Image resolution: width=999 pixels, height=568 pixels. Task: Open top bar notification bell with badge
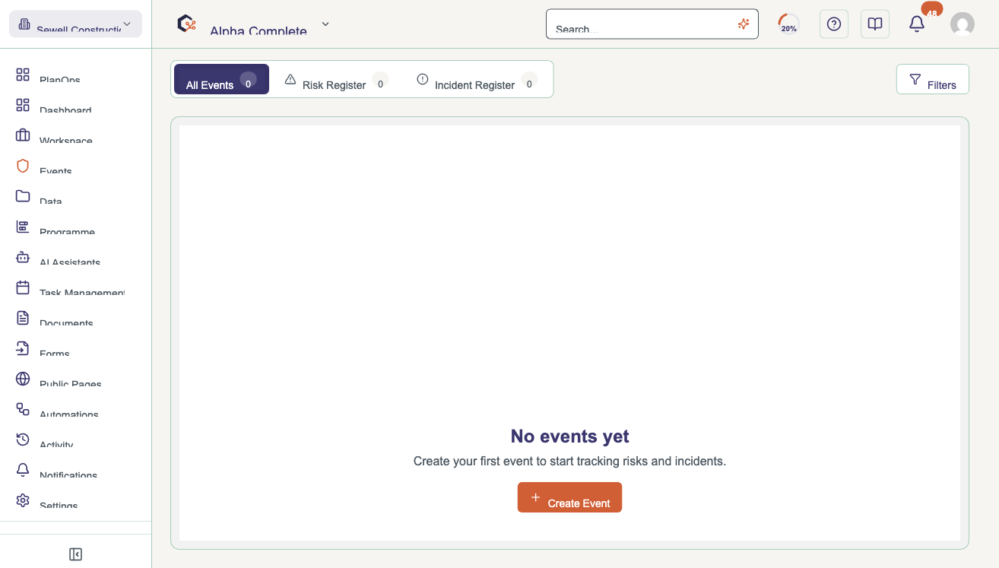tap(917, 24)
